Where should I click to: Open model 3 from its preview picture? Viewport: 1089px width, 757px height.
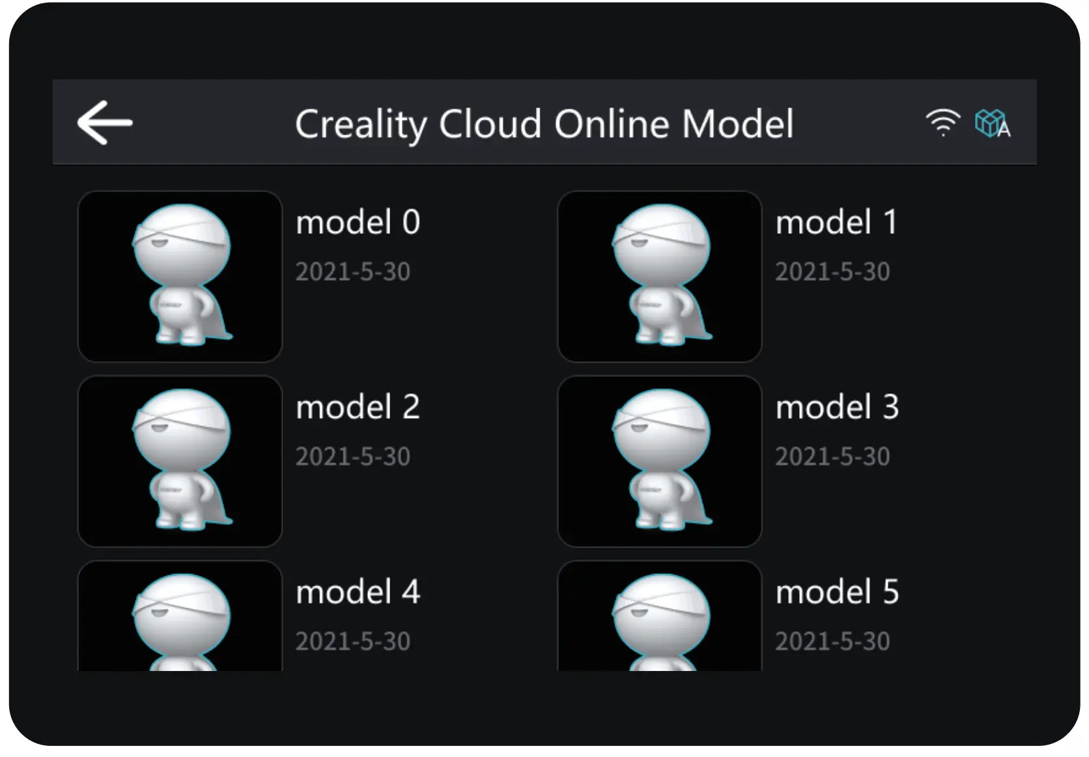click(x=660, y=461)
